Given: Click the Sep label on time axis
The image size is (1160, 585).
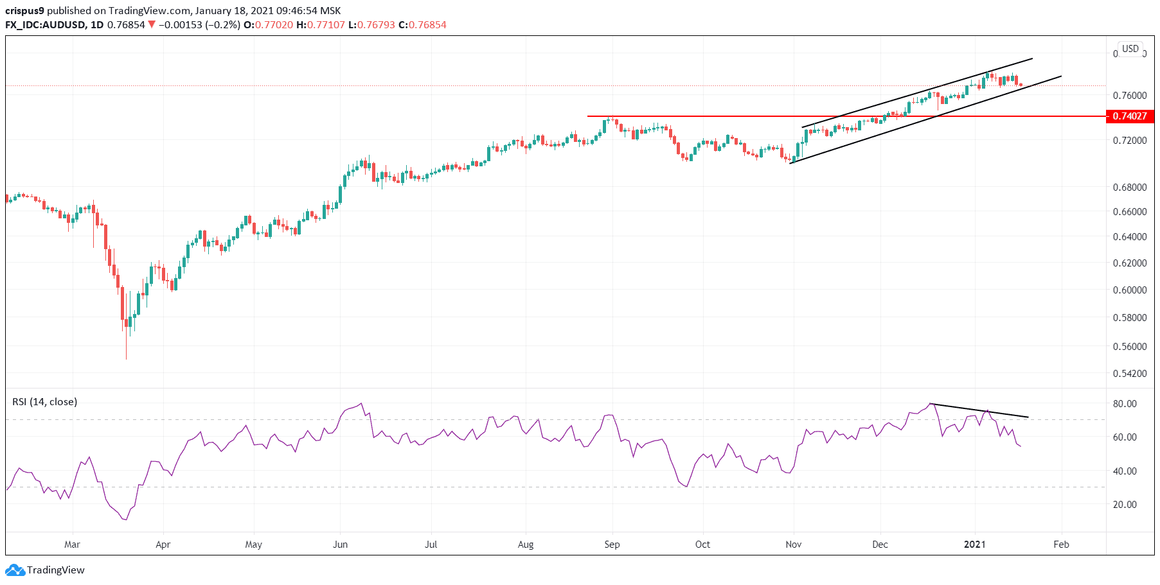Looking at the screenshot, I should 612,545.
